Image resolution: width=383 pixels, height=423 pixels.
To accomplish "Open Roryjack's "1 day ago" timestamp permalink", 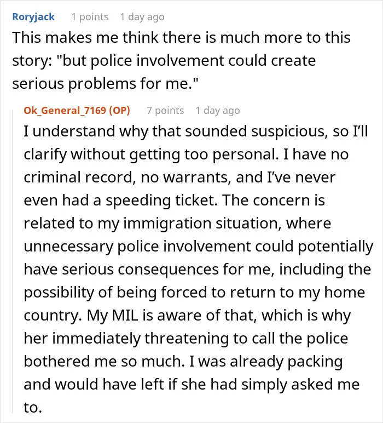I will click(x=142, y=17).
